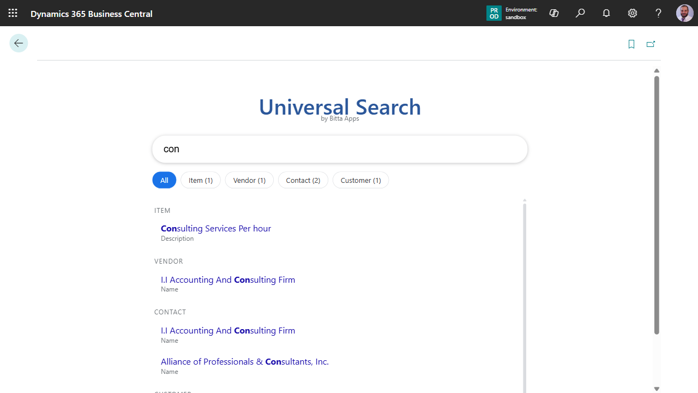Click the ITEM section heading
The height and width of the screenshot is (393, 698).
click(x=163, y=211)
